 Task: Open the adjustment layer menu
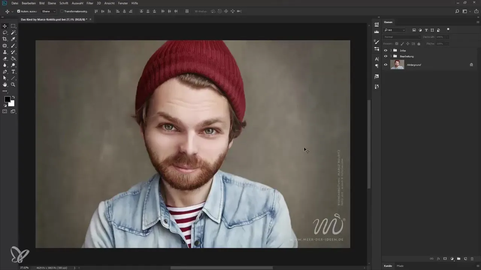click(452, 259)
